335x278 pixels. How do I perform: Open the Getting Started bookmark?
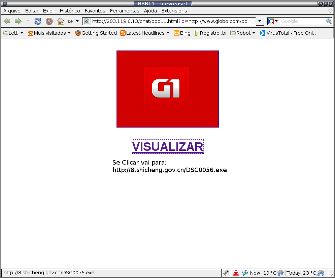click(x=96, y=33)
